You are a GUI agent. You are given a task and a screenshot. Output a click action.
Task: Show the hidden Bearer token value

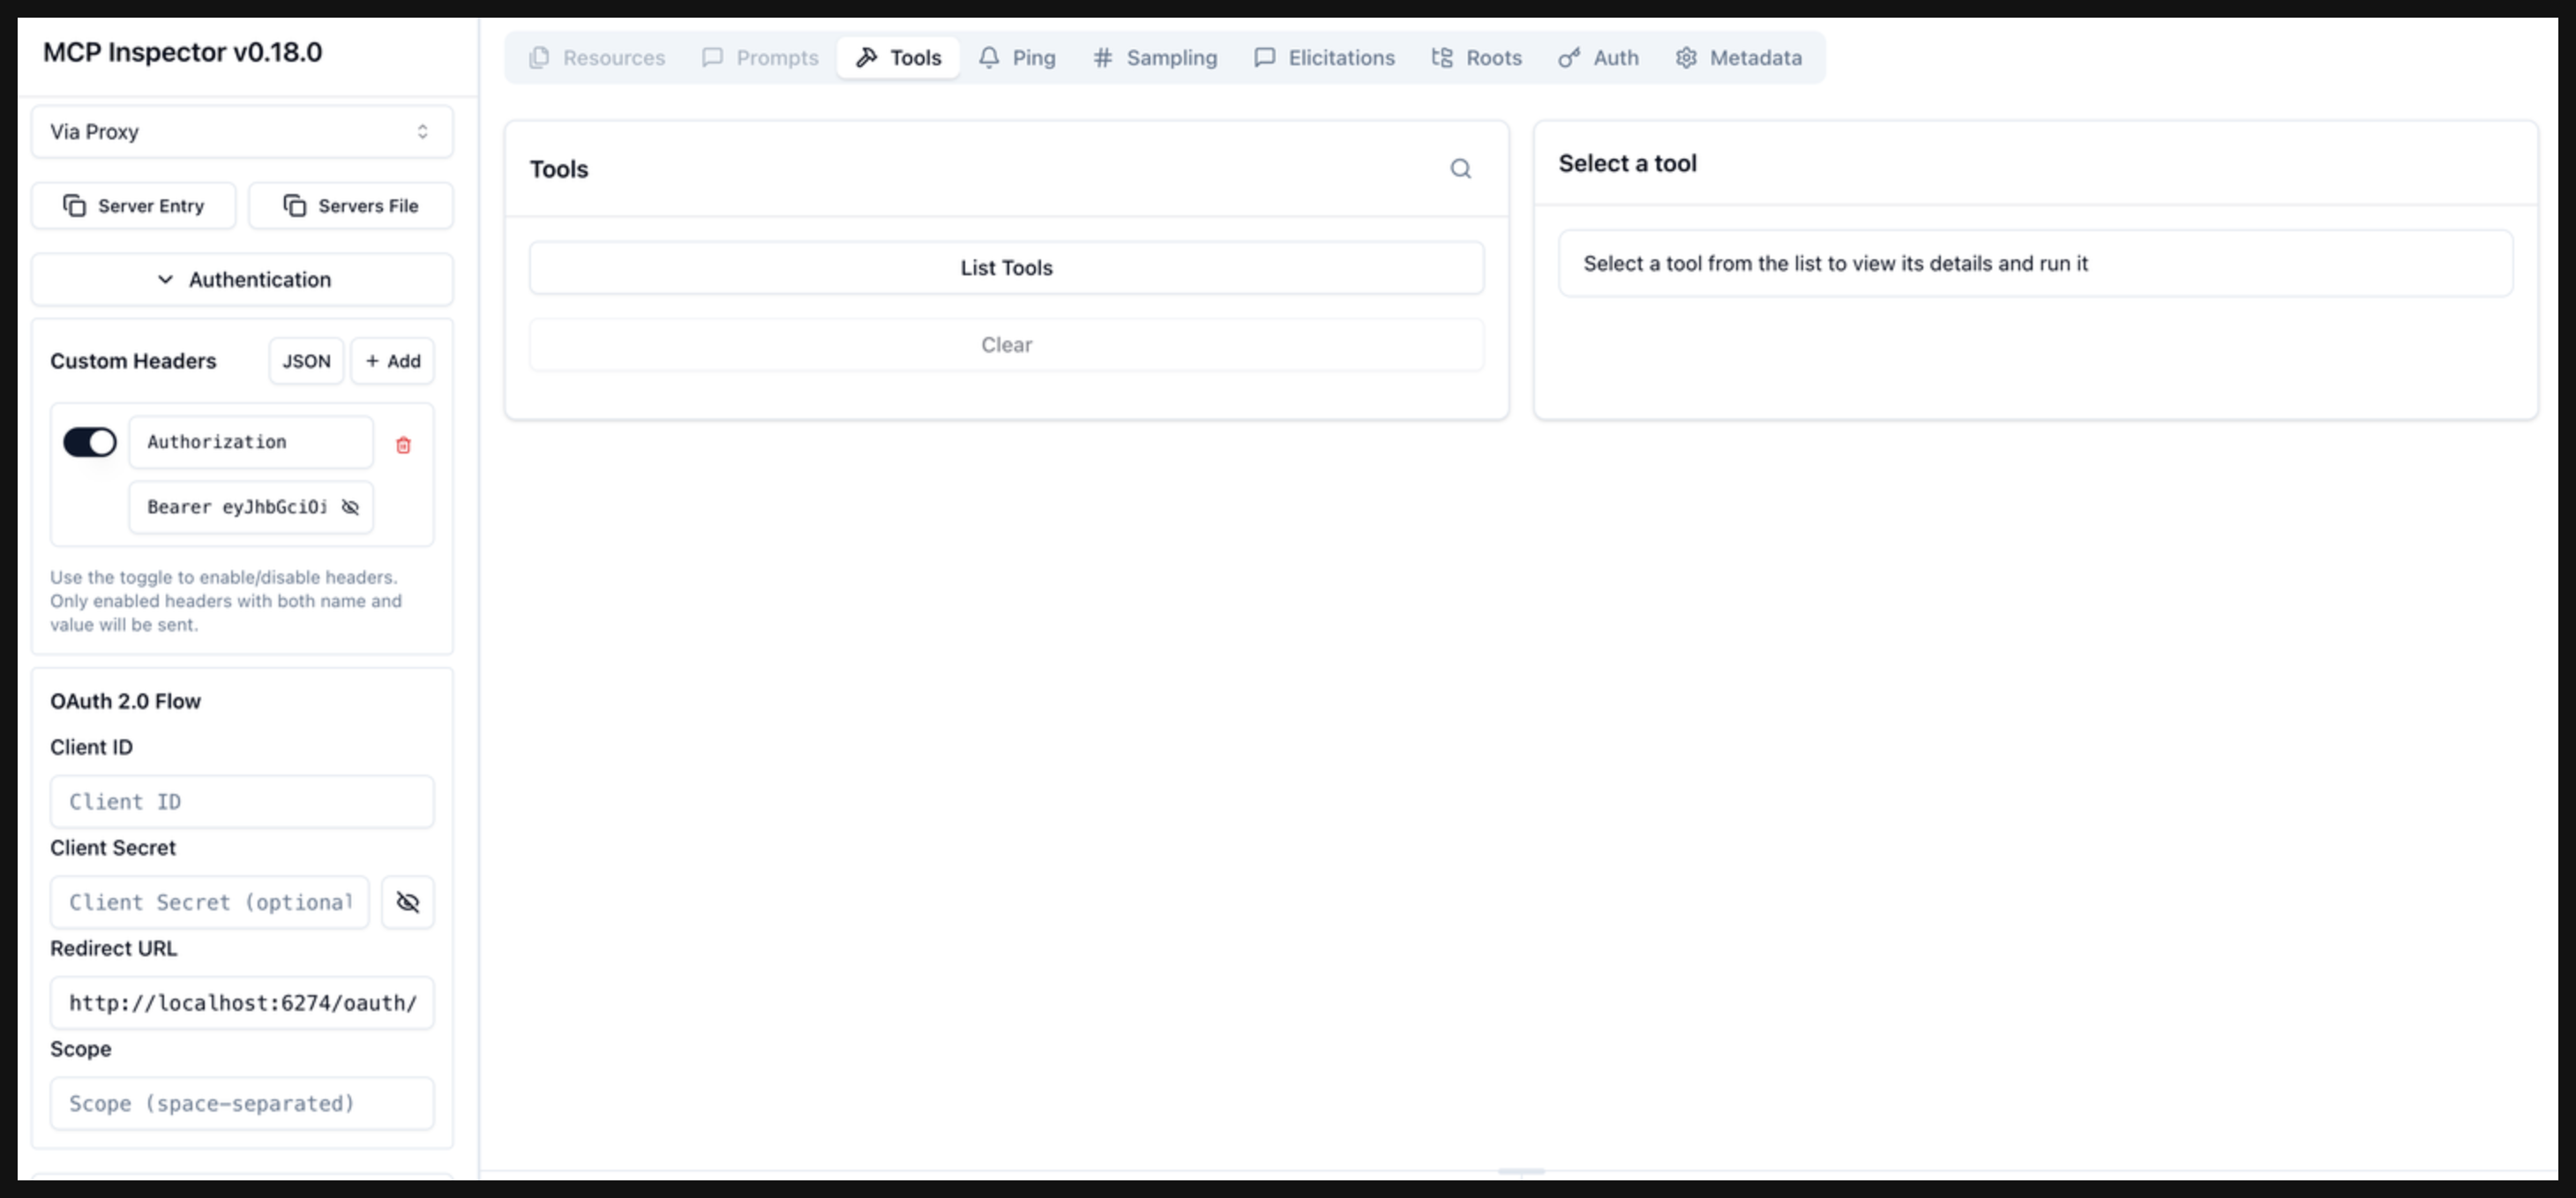[350, 507]
